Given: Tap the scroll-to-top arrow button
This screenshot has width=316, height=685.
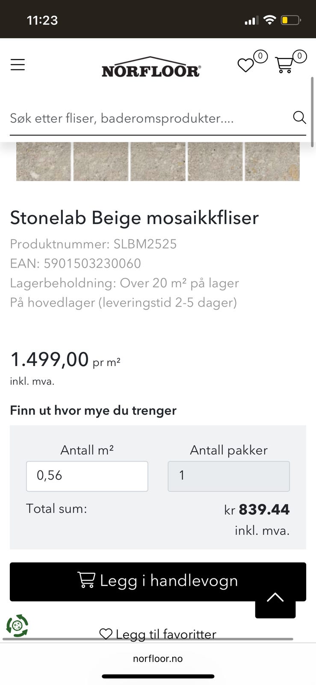Looking at the screenshot, I should pyautogui.click(x=275, y=598).
